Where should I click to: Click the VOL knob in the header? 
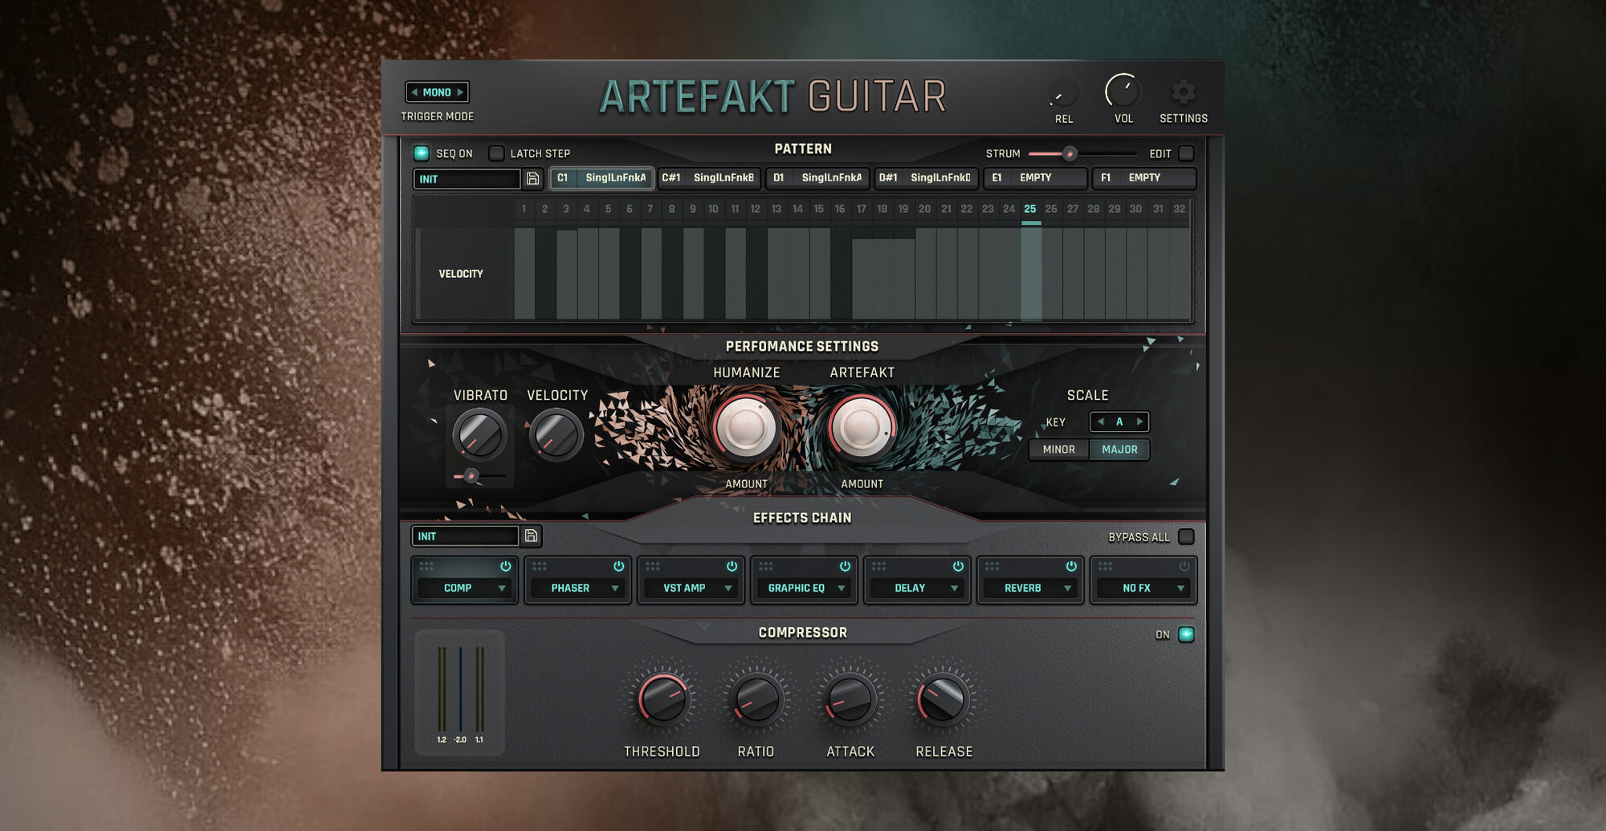click(x=1122, y=90)
